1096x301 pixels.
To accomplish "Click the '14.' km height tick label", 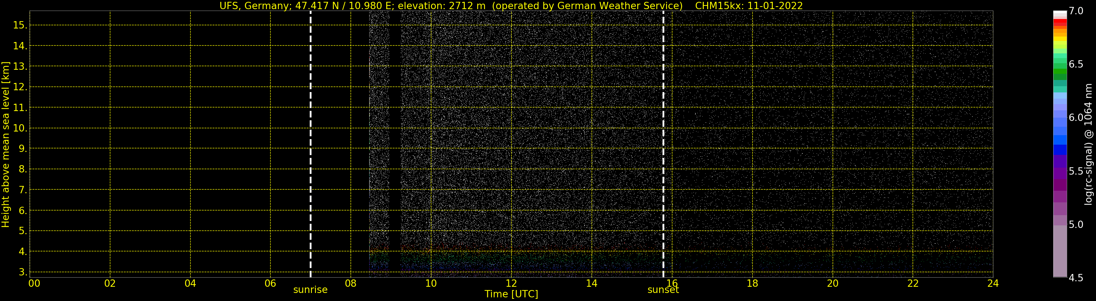I will (x=20, y=46).
